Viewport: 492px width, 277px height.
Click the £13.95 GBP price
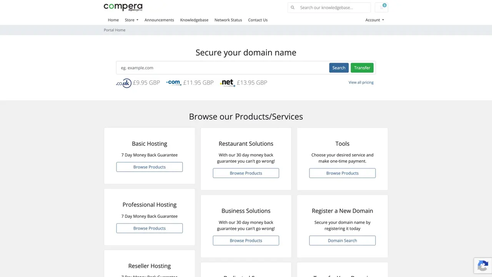click(252, 83)
